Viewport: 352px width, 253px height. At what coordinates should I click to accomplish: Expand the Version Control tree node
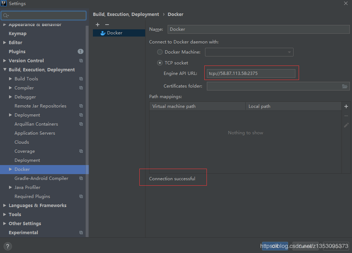(5, 61)
